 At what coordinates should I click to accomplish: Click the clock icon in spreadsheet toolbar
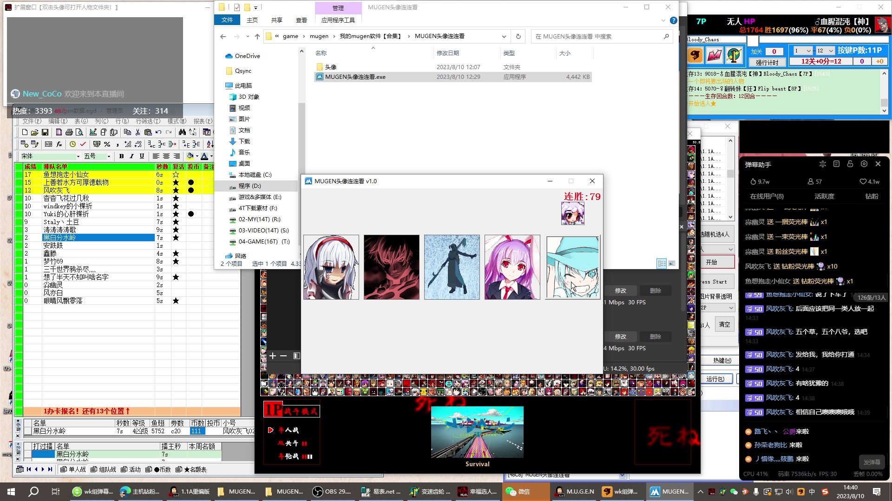[73, 144]
